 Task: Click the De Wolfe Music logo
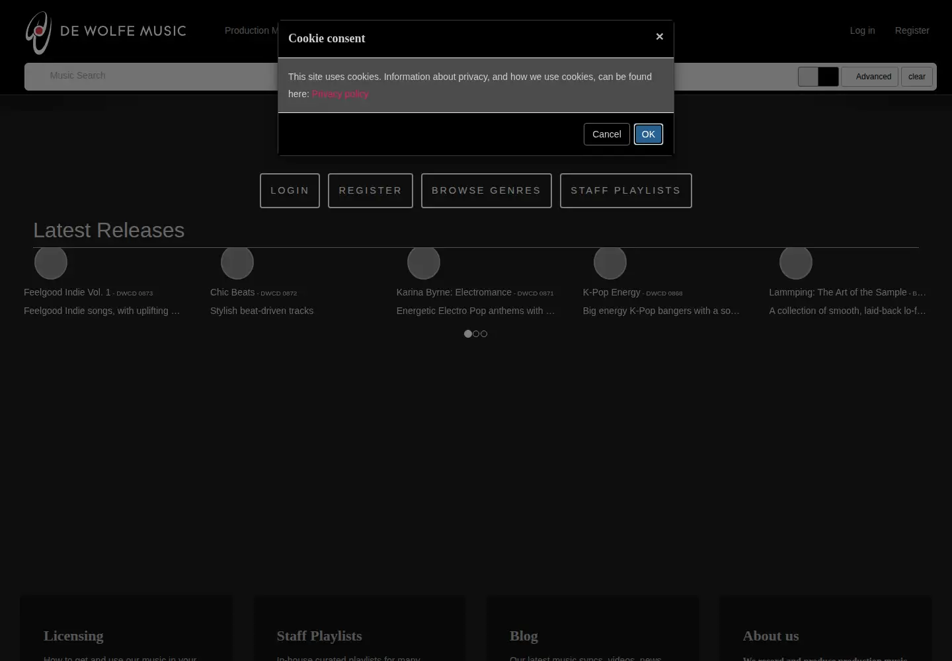click(x=106, y=32)
